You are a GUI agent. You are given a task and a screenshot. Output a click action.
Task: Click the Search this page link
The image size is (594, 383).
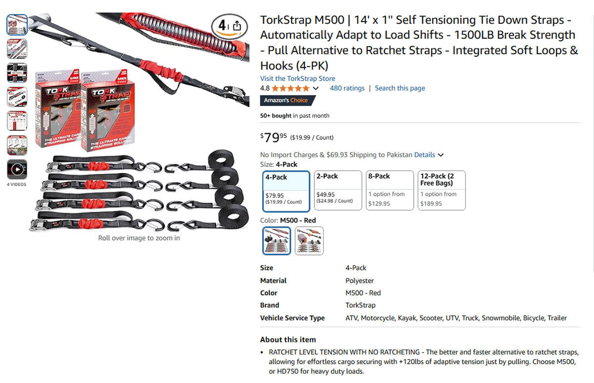click(x=400, y=88)
